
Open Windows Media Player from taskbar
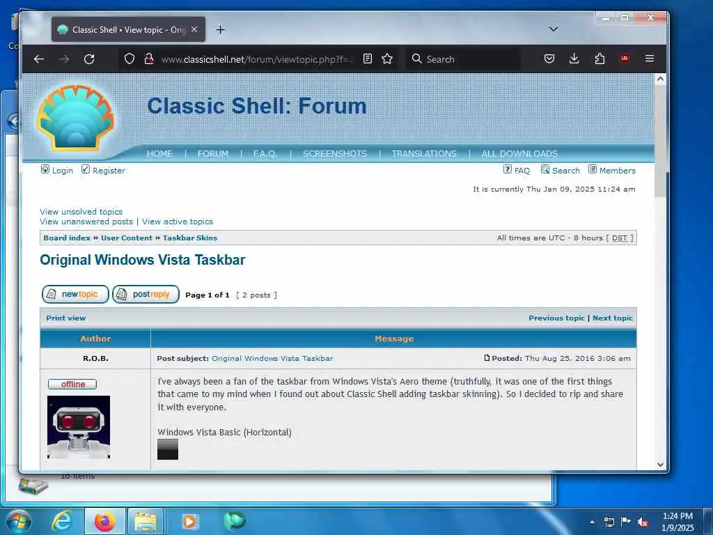189,521
